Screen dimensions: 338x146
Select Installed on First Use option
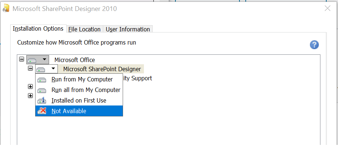pyautogui.click(x=79, y=100)
